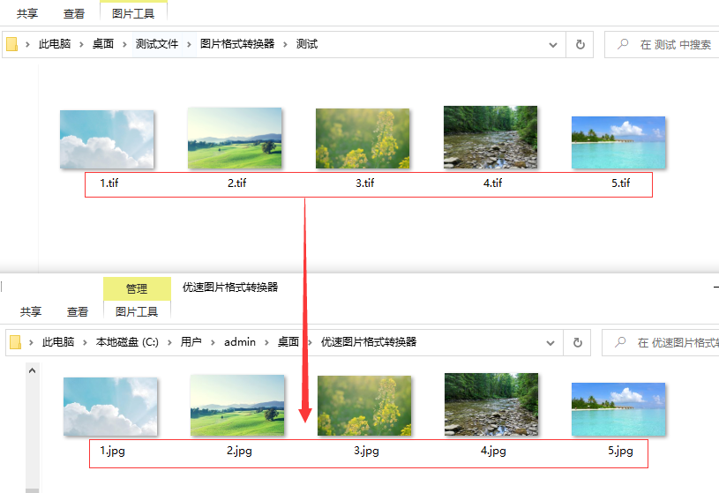Expand the address history dropdown in the bottom window
Image resolution: width=719 pixels, height=493 pixels.
pos(550,343)
